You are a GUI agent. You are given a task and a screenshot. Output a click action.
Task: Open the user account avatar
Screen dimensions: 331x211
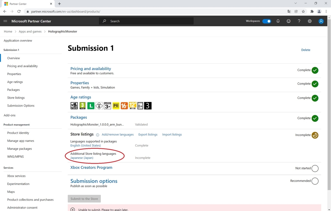point(321,21)
